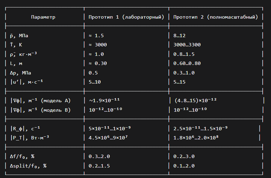Screen dimensions: 271x178
Task: Click the "4.5×10⁶…9×10⁷" power value
Action: (108, 137)
